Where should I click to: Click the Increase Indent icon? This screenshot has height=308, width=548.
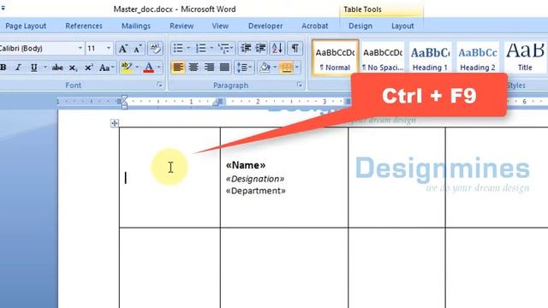click(260, 48)
